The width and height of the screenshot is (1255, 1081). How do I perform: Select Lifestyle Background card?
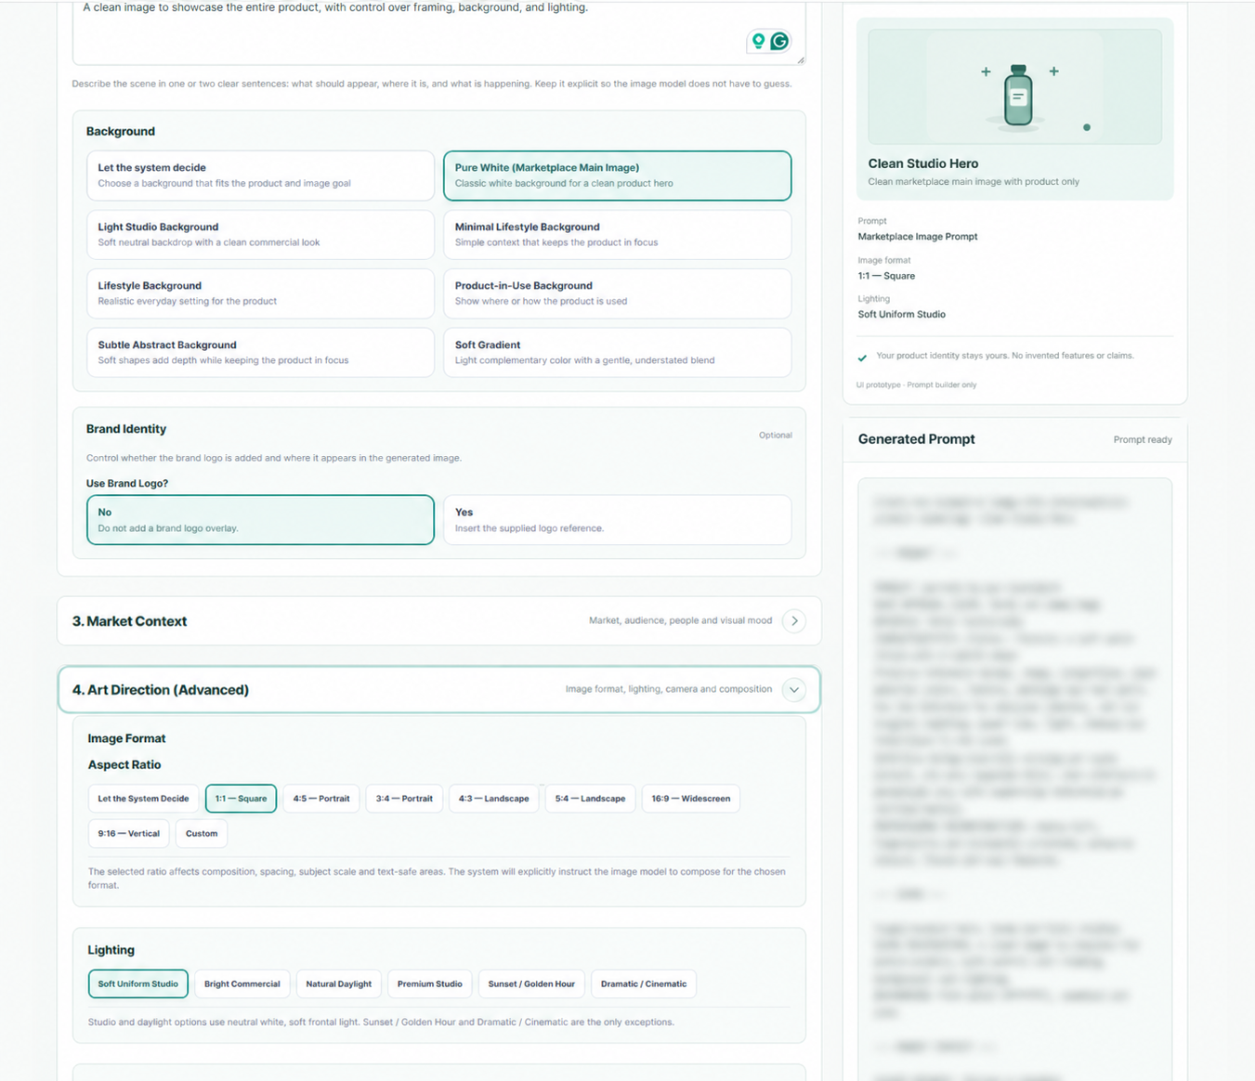pyautogui.click(x=260, y=293)
